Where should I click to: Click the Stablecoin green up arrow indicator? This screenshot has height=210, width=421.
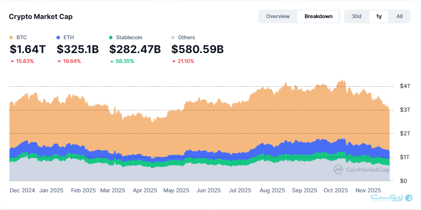click(112, 62)
